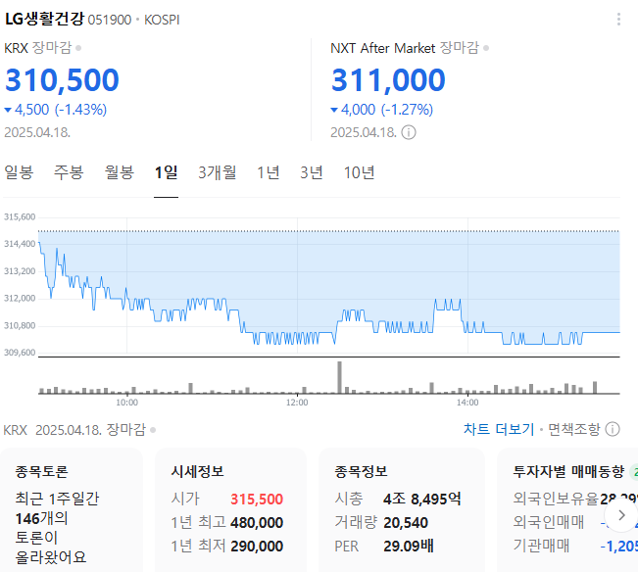638x572 pixels.
Task: Click the 외국인보유율 label
Action: [556, 499]
